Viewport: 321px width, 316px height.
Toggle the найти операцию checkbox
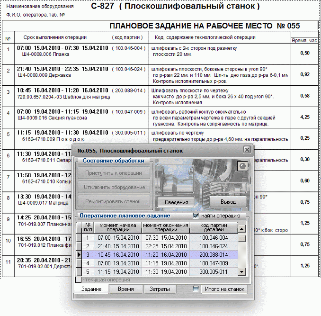196,216
